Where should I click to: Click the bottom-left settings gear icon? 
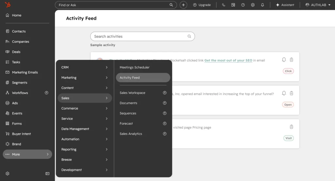8,173
